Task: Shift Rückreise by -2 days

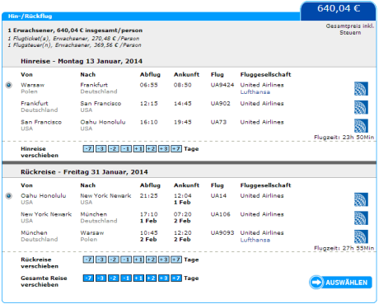Action: [x=114, y=260]
